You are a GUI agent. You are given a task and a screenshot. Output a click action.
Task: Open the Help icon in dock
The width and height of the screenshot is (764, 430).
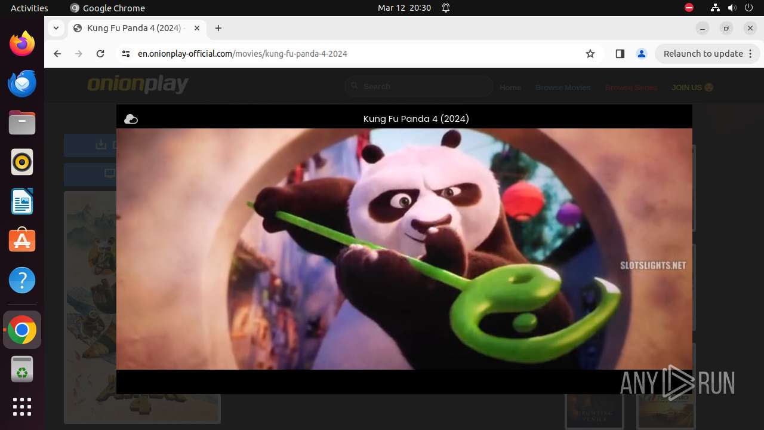[x=22, y=280]
